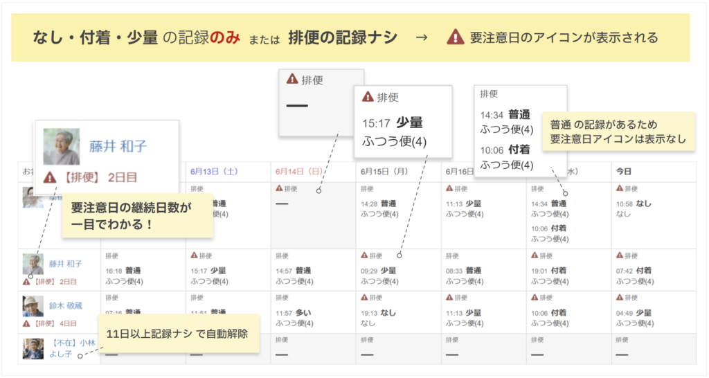Click the caution icon in the empty 6月14日 cell

click(x=280, y=188)
